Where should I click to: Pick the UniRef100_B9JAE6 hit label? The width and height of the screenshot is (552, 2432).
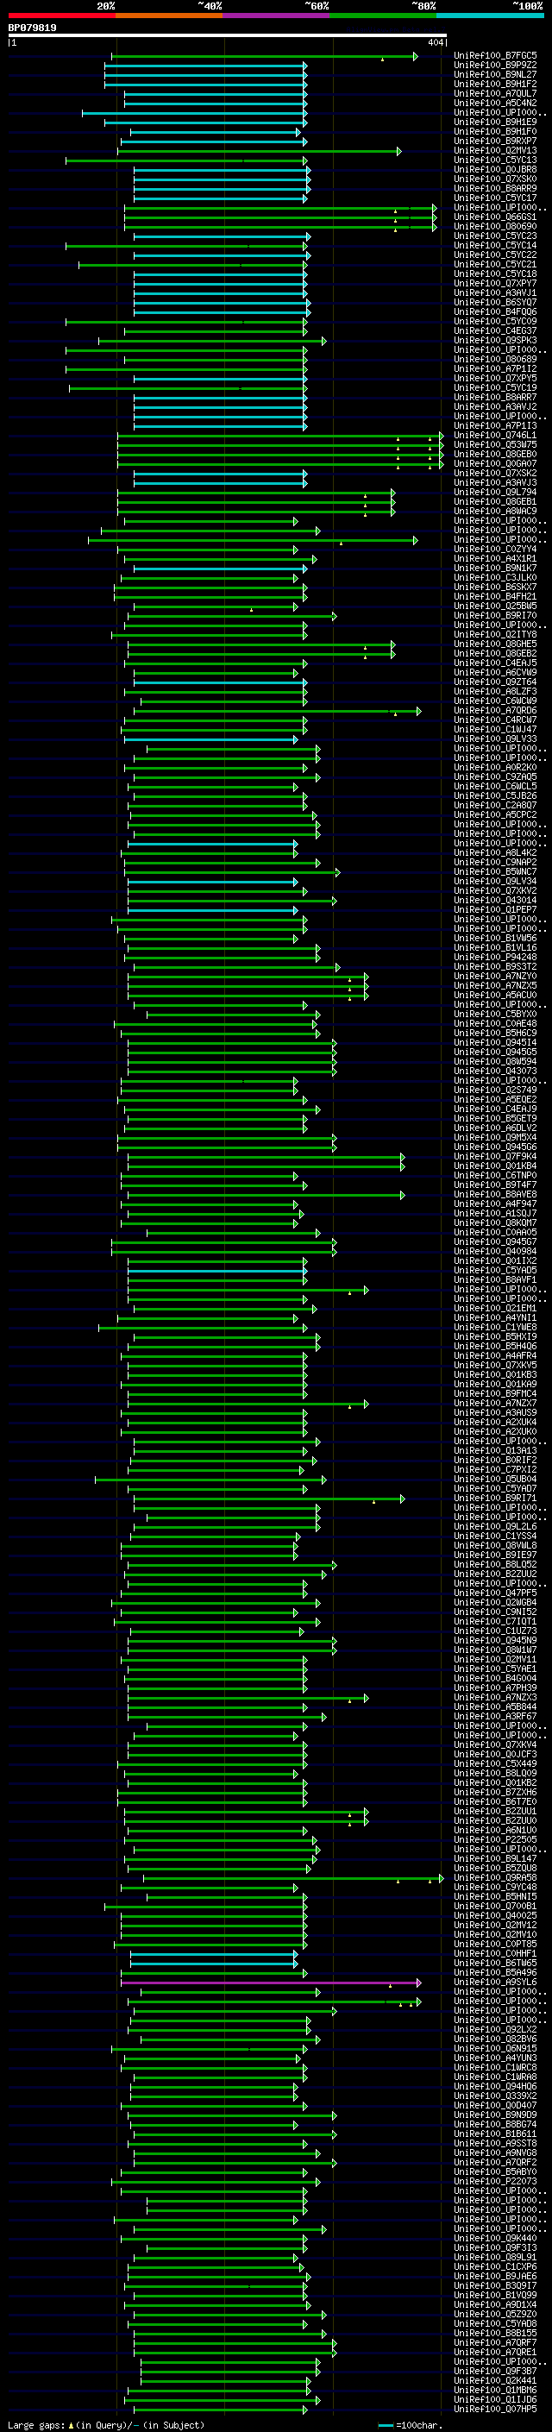[494, 2276]
